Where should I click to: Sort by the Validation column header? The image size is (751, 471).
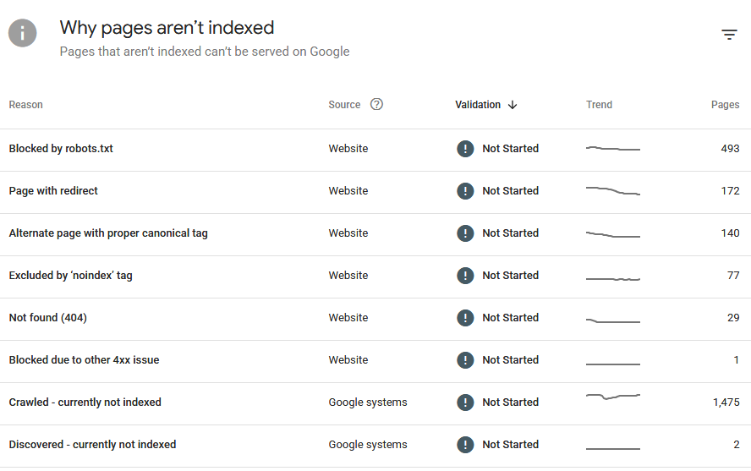478,105
